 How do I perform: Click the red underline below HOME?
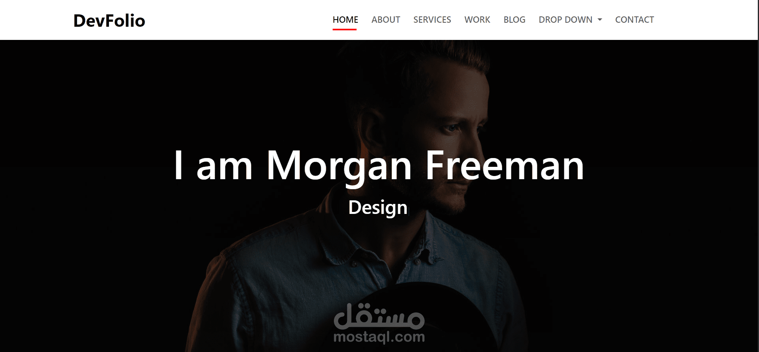click(345, 30)
